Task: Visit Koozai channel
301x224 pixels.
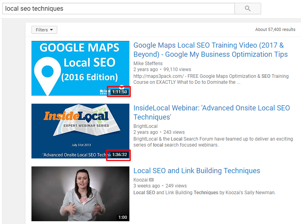Action: point(141,180)
